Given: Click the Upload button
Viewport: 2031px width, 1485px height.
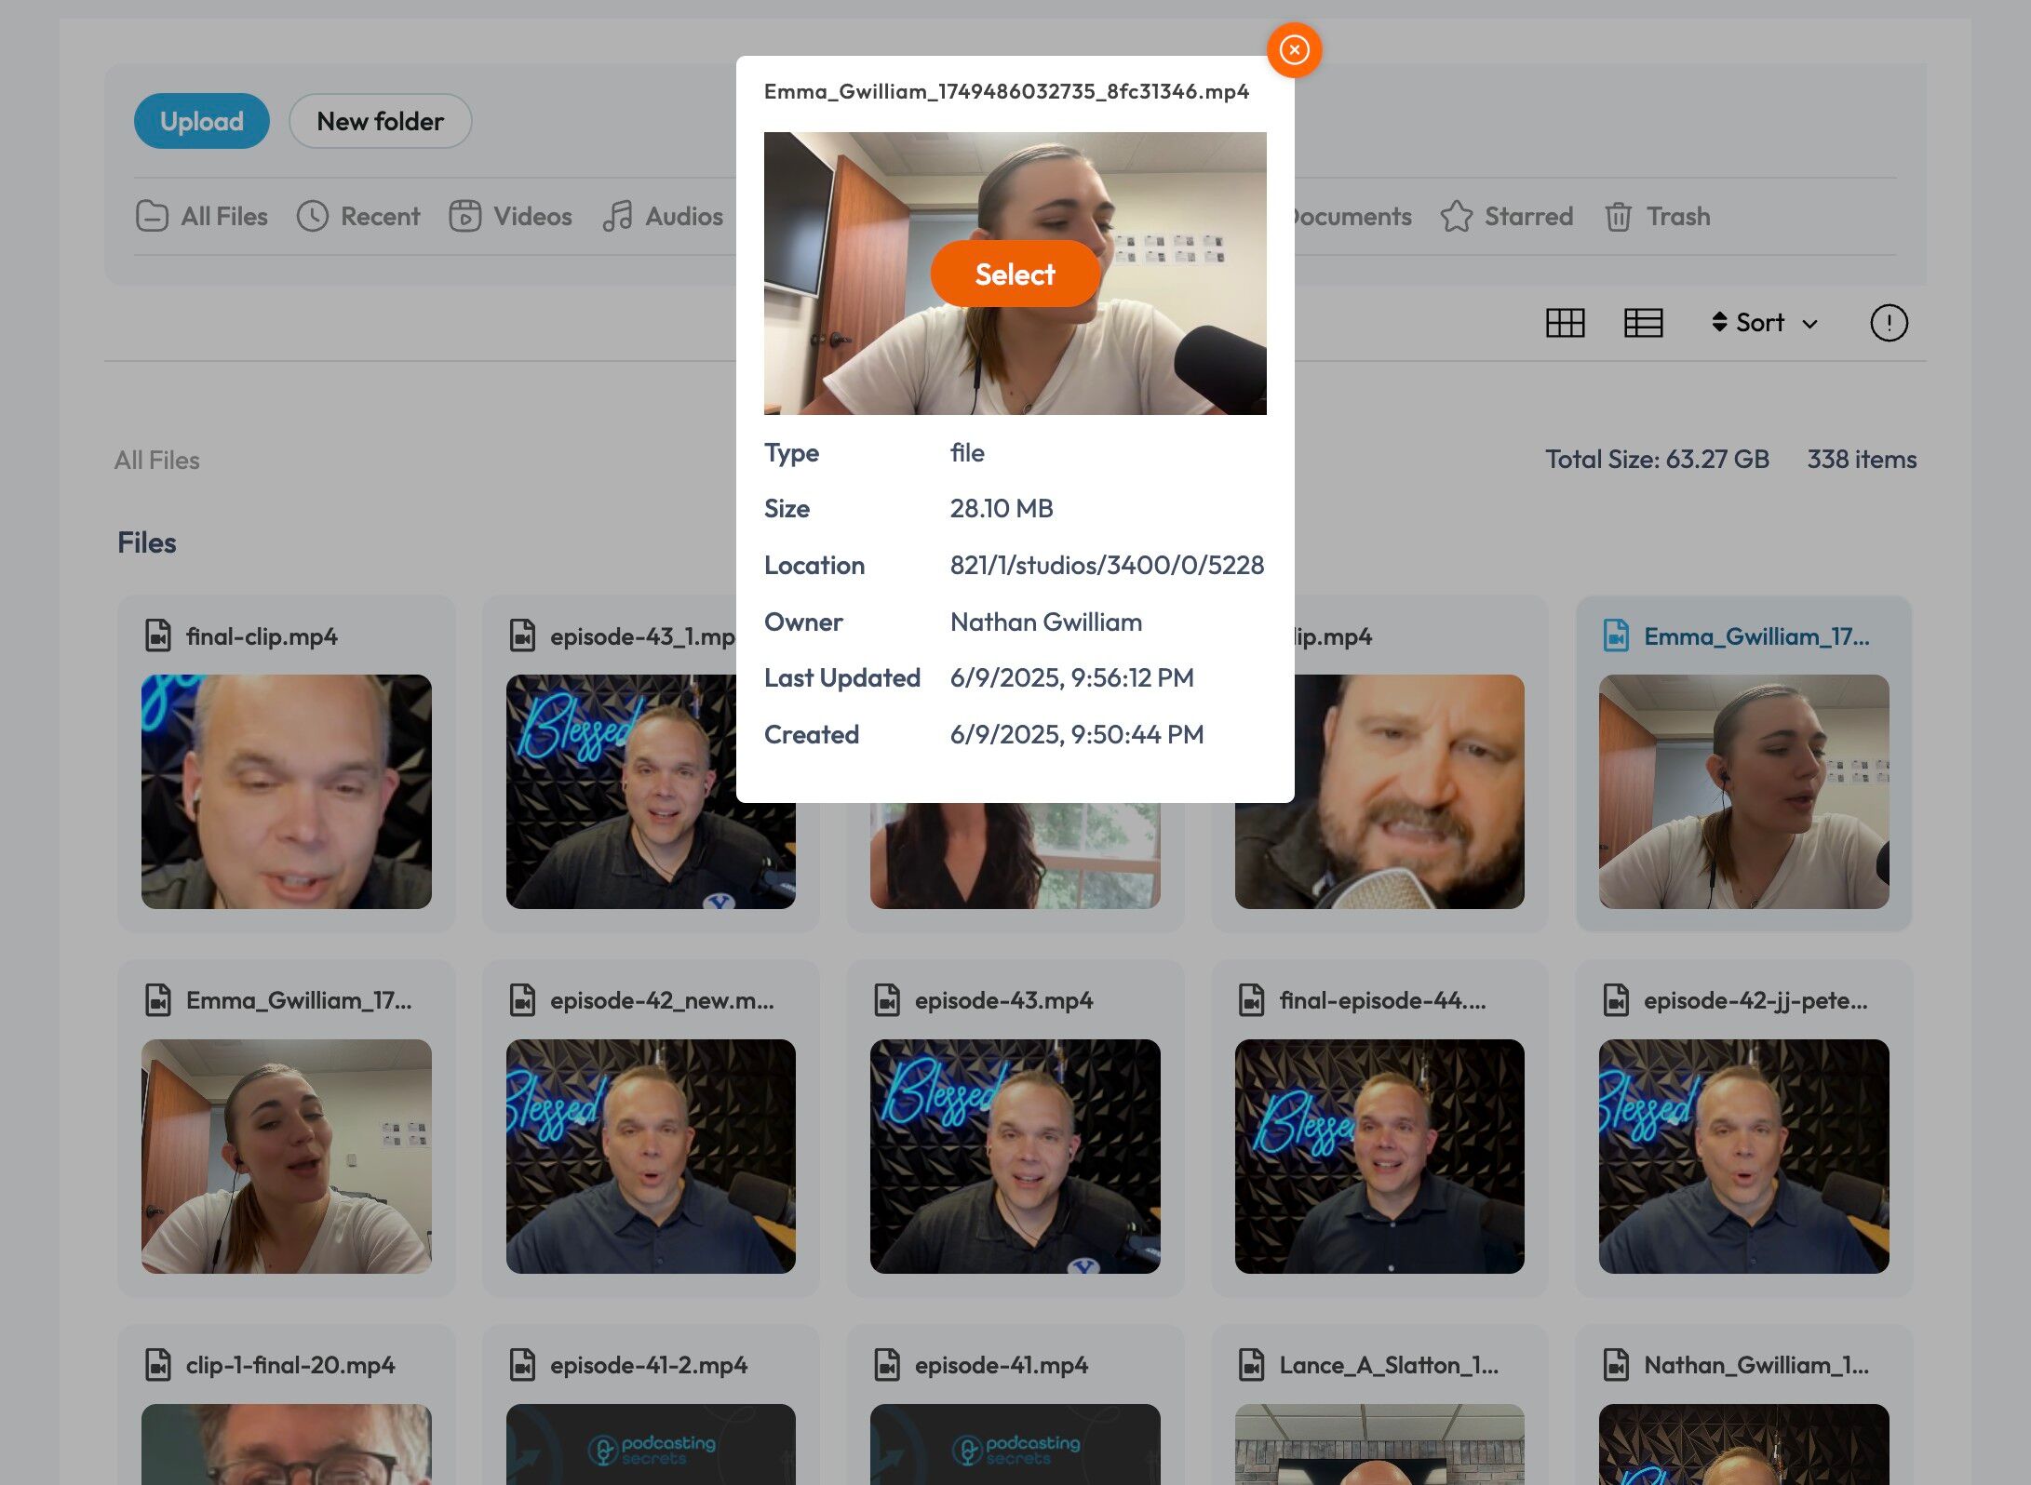Looking at the screenshot, I should pyautogui.click(x=202, y=121).
